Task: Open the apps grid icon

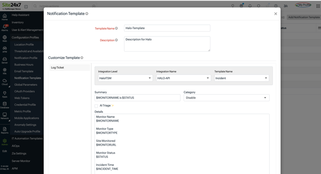Action: pyautogui.click(x=318, y=6)
